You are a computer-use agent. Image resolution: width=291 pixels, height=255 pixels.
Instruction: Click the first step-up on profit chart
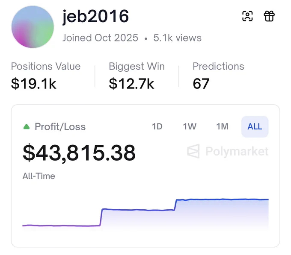click(x=101, y=217)
